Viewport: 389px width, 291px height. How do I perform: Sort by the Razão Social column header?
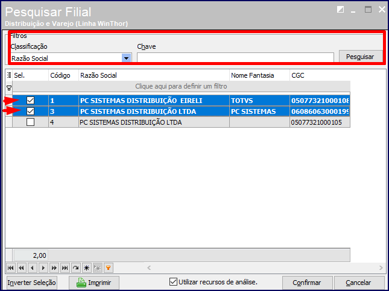[154, 75]
